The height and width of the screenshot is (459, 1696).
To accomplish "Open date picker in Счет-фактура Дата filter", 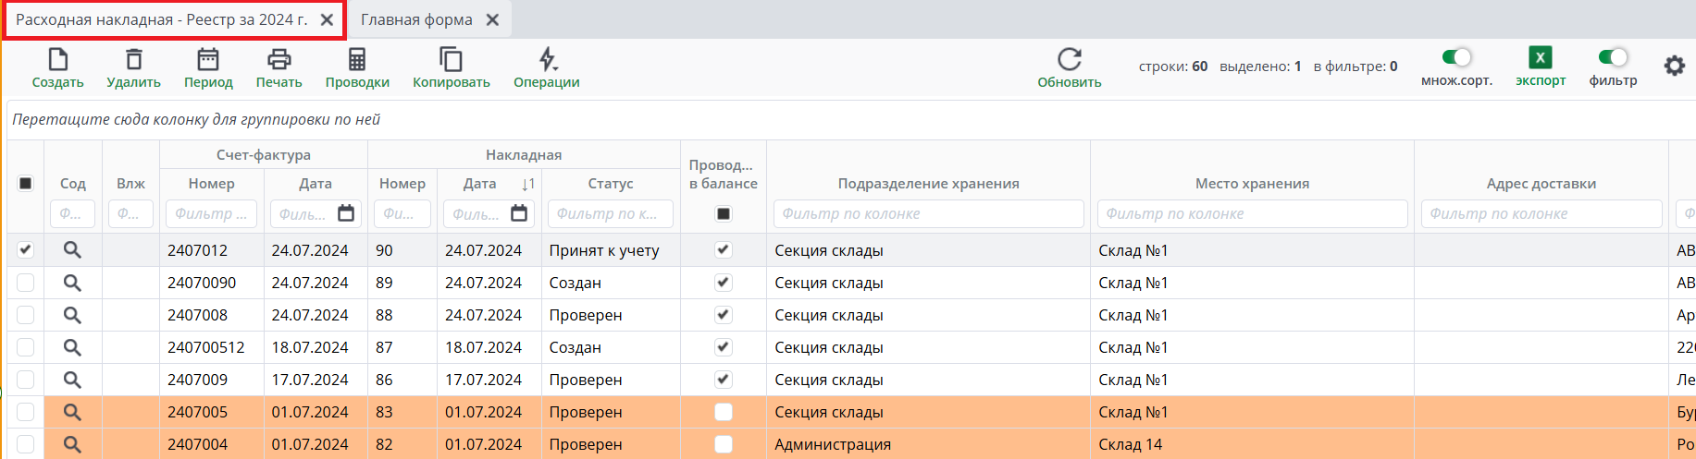I will [346, 213].
